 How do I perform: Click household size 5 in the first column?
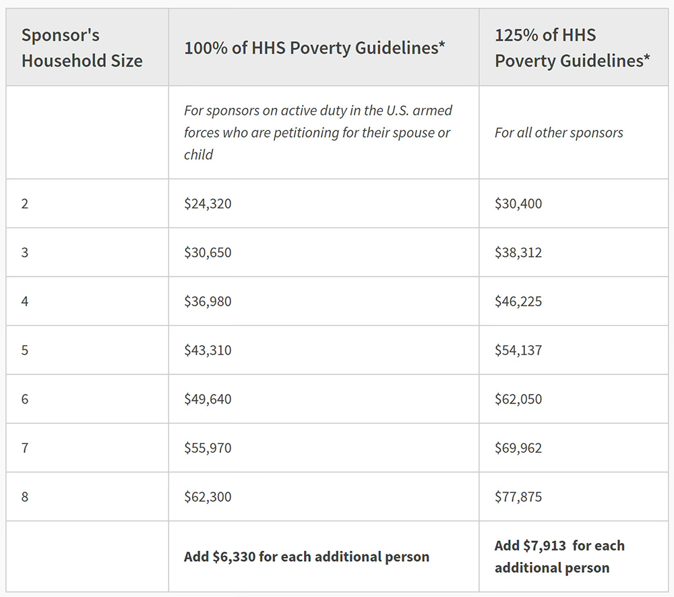point(25,350)
